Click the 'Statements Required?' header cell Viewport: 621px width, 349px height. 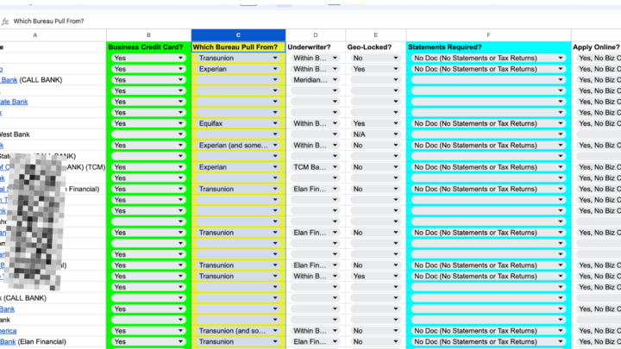click(x=488, y=47)
